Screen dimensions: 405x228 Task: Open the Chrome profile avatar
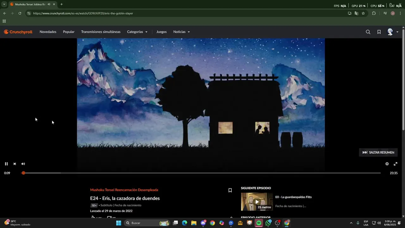click(x=393, y=13)
